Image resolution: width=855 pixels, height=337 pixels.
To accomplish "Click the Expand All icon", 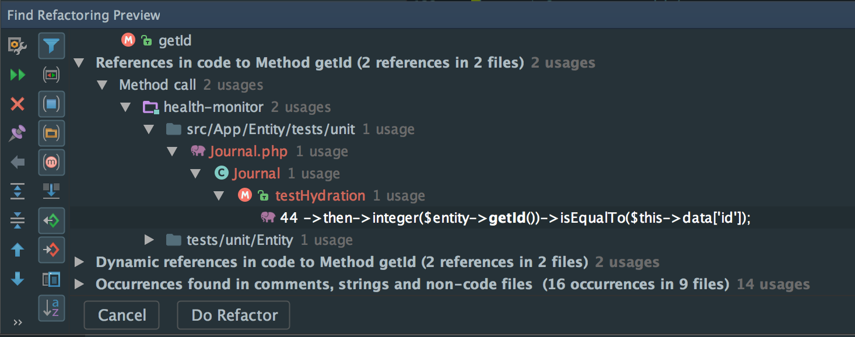I will coord(17,191).
